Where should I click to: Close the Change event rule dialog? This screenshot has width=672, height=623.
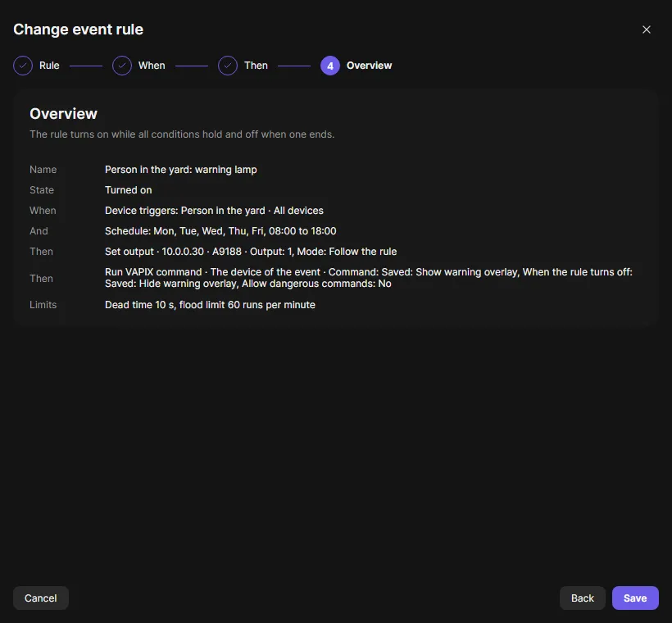coord(647,30)
